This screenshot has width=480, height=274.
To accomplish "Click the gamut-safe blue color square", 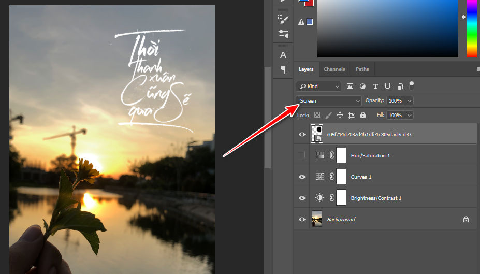I will point(310,22).
